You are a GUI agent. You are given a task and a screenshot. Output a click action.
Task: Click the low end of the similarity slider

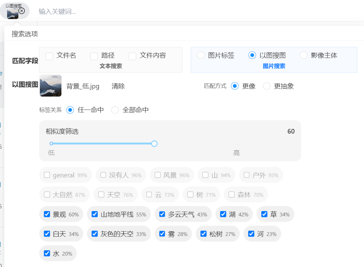click(x=51, y=143)
